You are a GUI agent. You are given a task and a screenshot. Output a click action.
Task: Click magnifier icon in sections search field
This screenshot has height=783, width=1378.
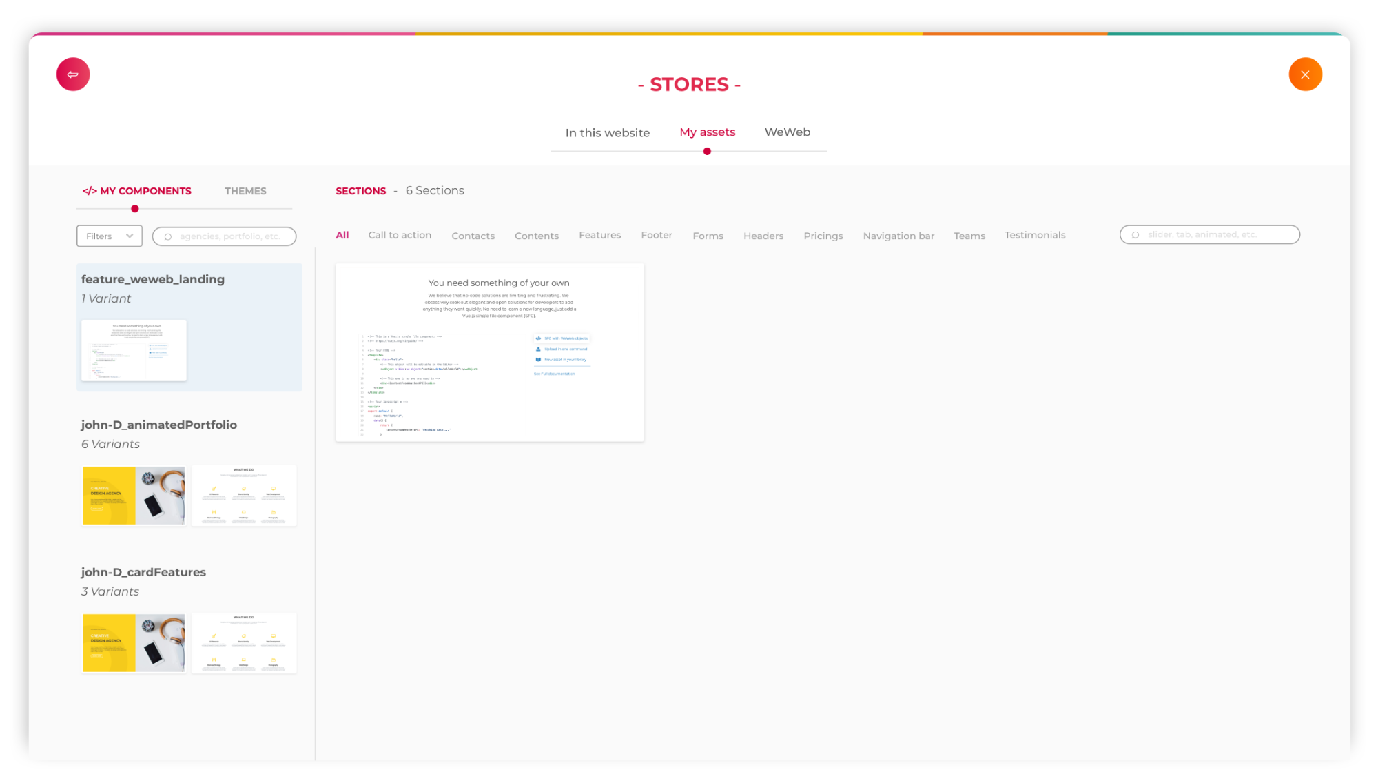1135,235
